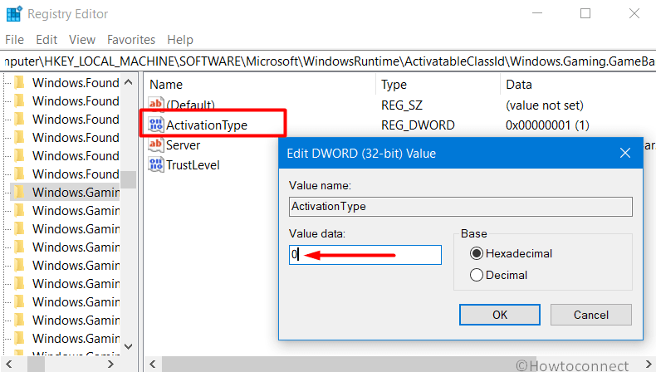Select the ActivationType value name
The width and height of the screenshot is (656, 372).
[x=207, y=125]
